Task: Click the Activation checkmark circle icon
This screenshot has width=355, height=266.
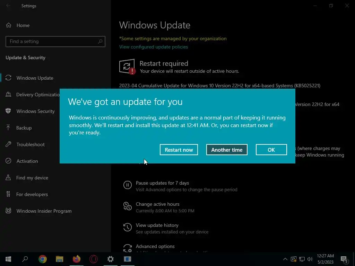Action: coord(8,161)
